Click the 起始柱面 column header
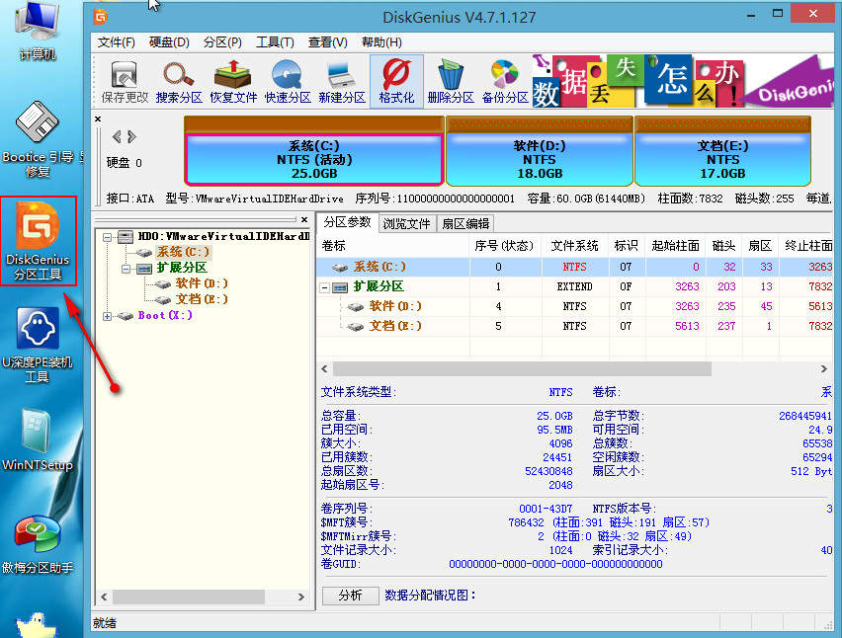842x638 pixels. pos(676,246)
